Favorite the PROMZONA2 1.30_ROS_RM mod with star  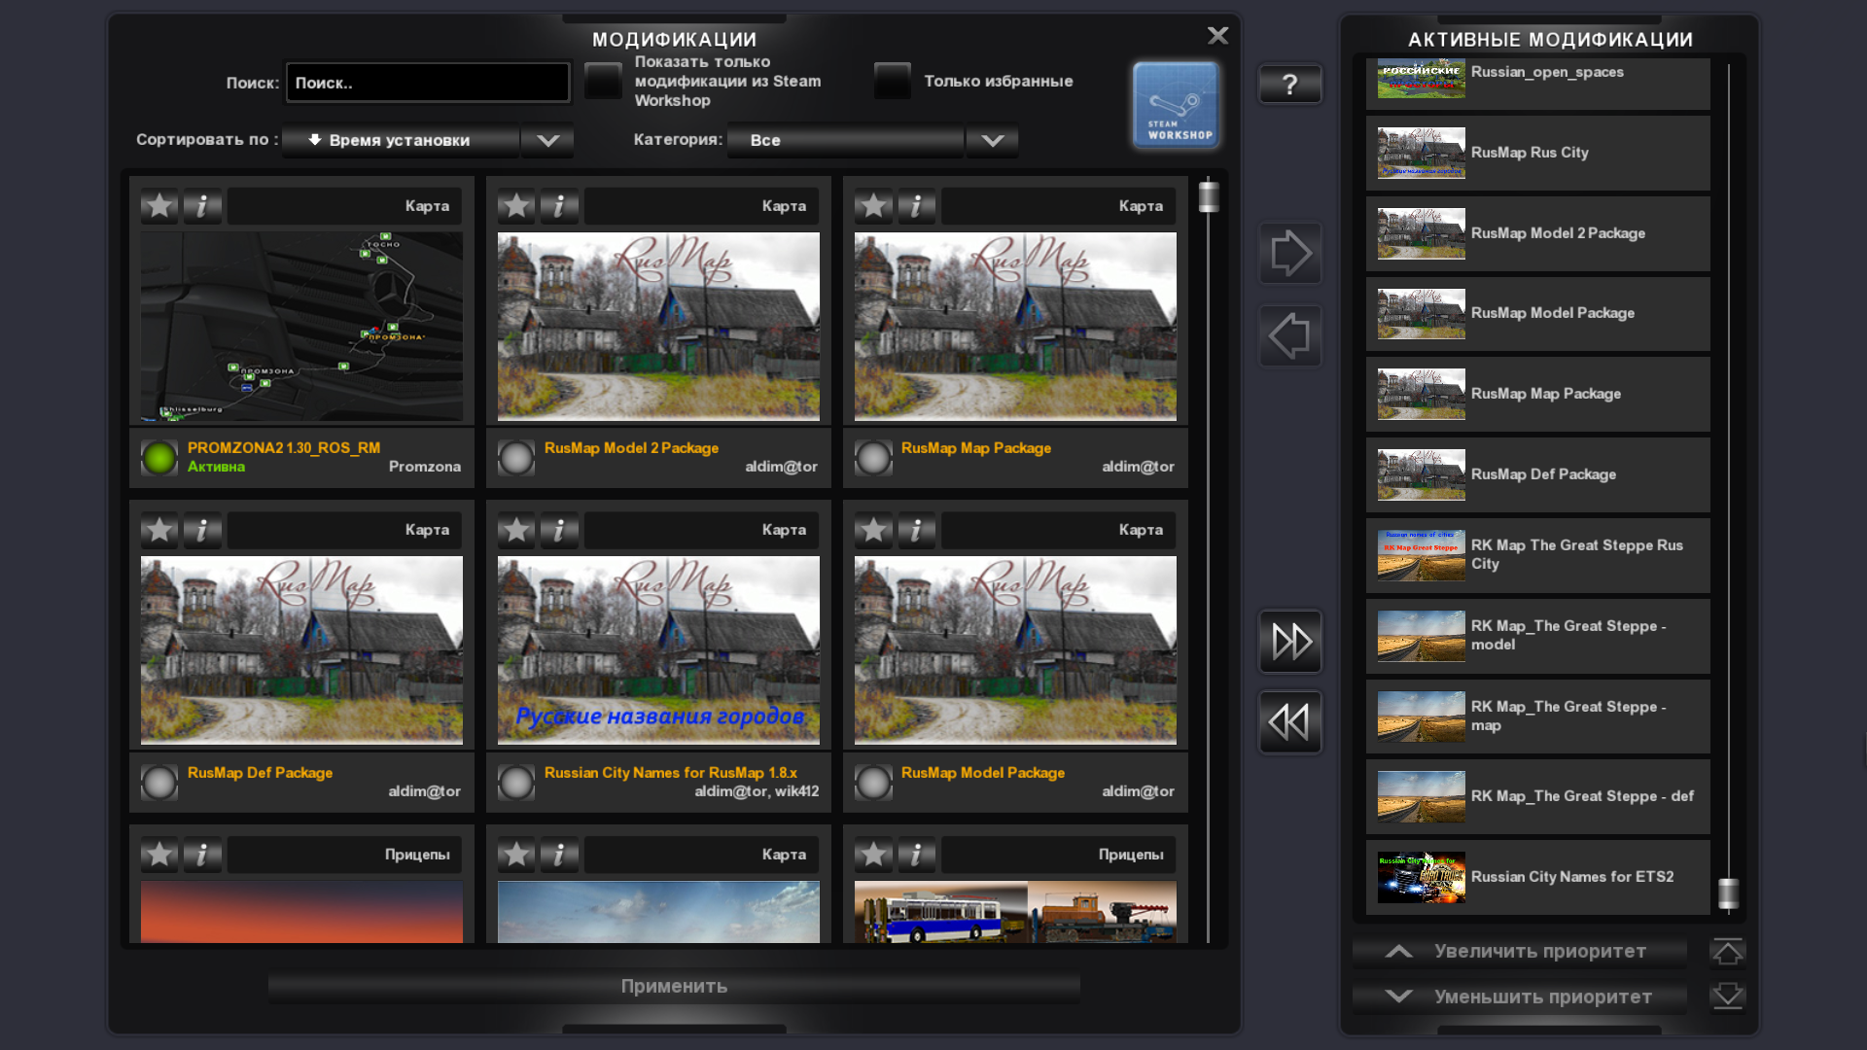(159, 206)
